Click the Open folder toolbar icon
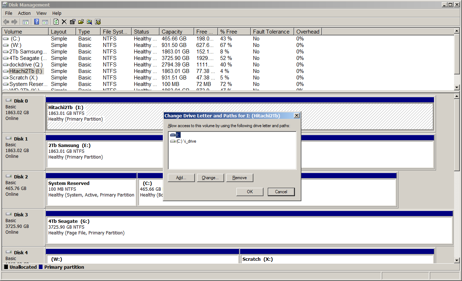 [81, 22]
